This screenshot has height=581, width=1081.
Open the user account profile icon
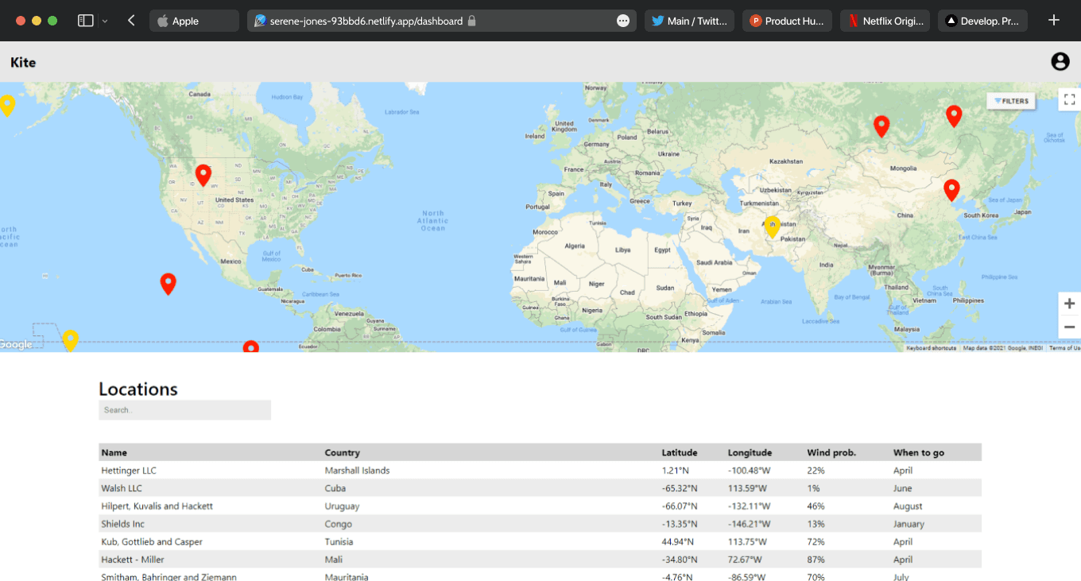[x=1060, y=62]
